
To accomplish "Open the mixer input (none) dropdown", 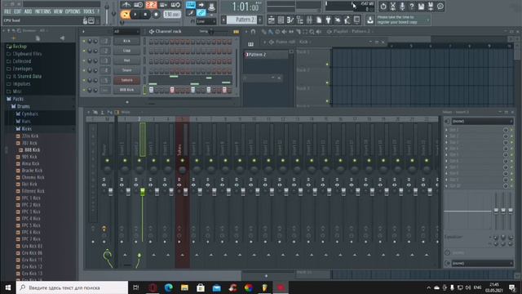I will 482,121.
